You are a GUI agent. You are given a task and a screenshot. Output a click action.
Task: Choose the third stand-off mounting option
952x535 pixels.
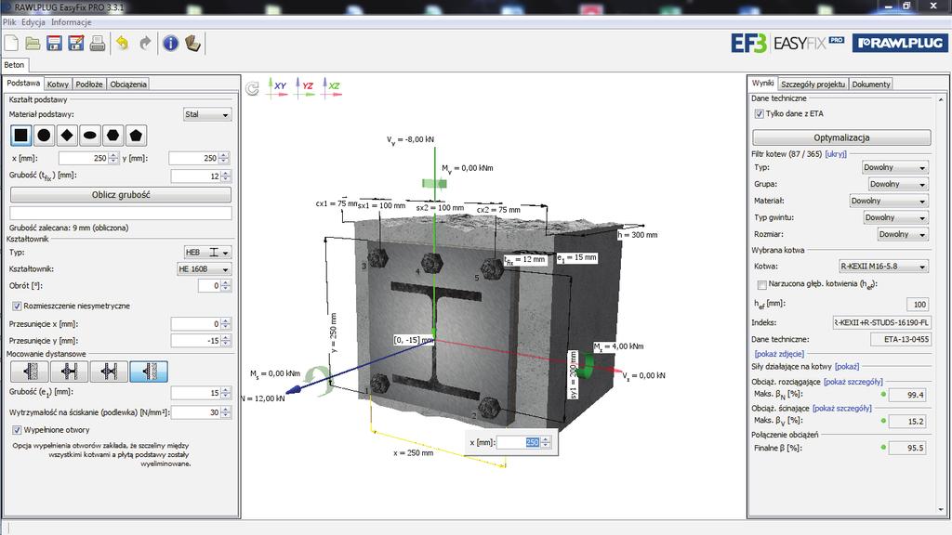click(109, 372)
